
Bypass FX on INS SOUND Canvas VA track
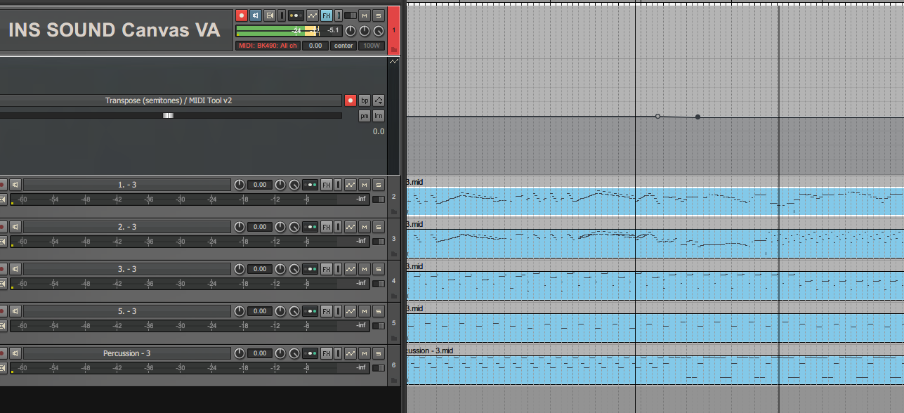click(339, 15)
